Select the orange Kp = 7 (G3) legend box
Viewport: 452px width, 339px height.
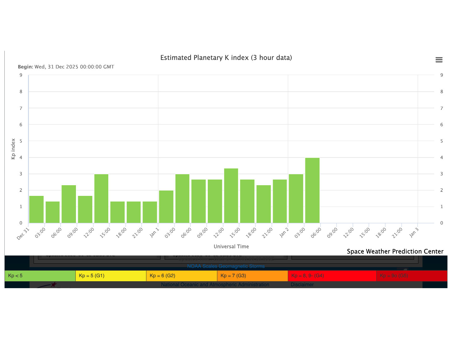(252, 276)
